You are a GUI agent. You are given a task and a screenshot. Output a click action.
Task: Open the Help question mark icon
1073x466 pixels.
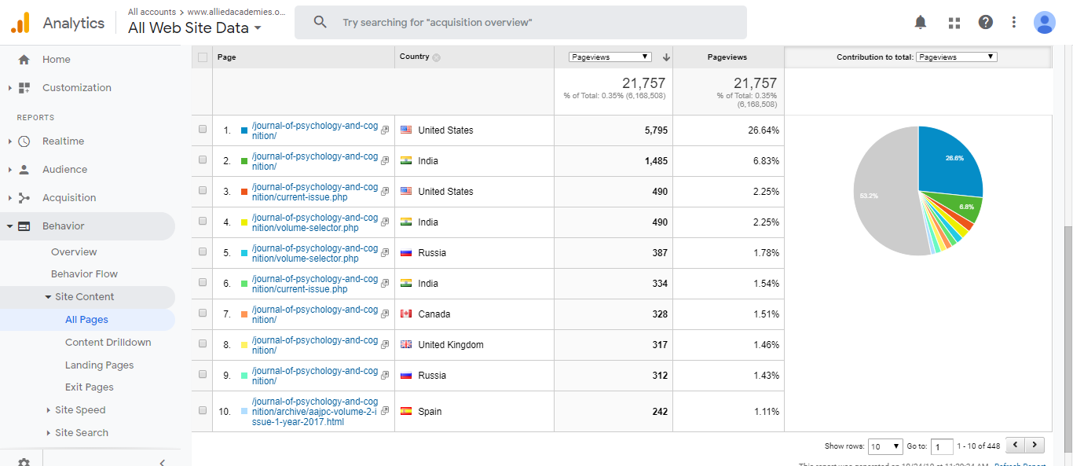coord(986,23)
